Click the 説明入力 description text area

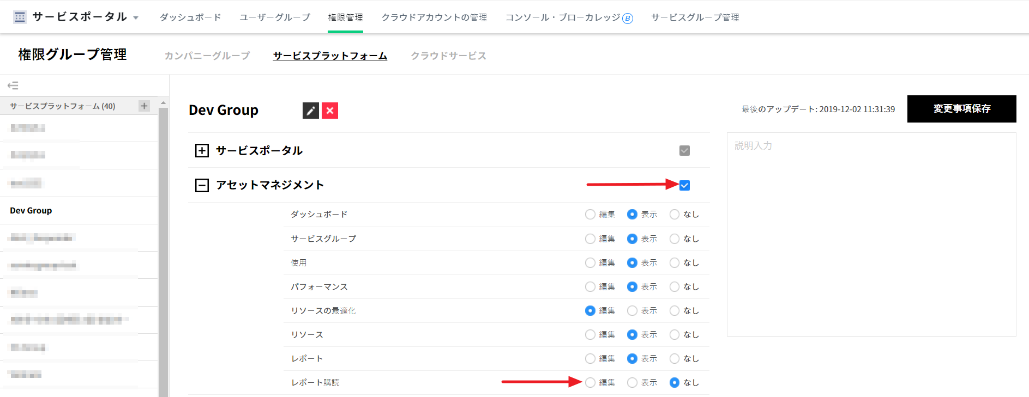coord(871,234)
